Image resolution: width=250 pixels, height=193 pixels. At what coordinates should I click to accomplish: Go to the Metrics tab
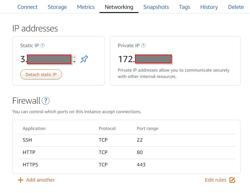[86, 7]
